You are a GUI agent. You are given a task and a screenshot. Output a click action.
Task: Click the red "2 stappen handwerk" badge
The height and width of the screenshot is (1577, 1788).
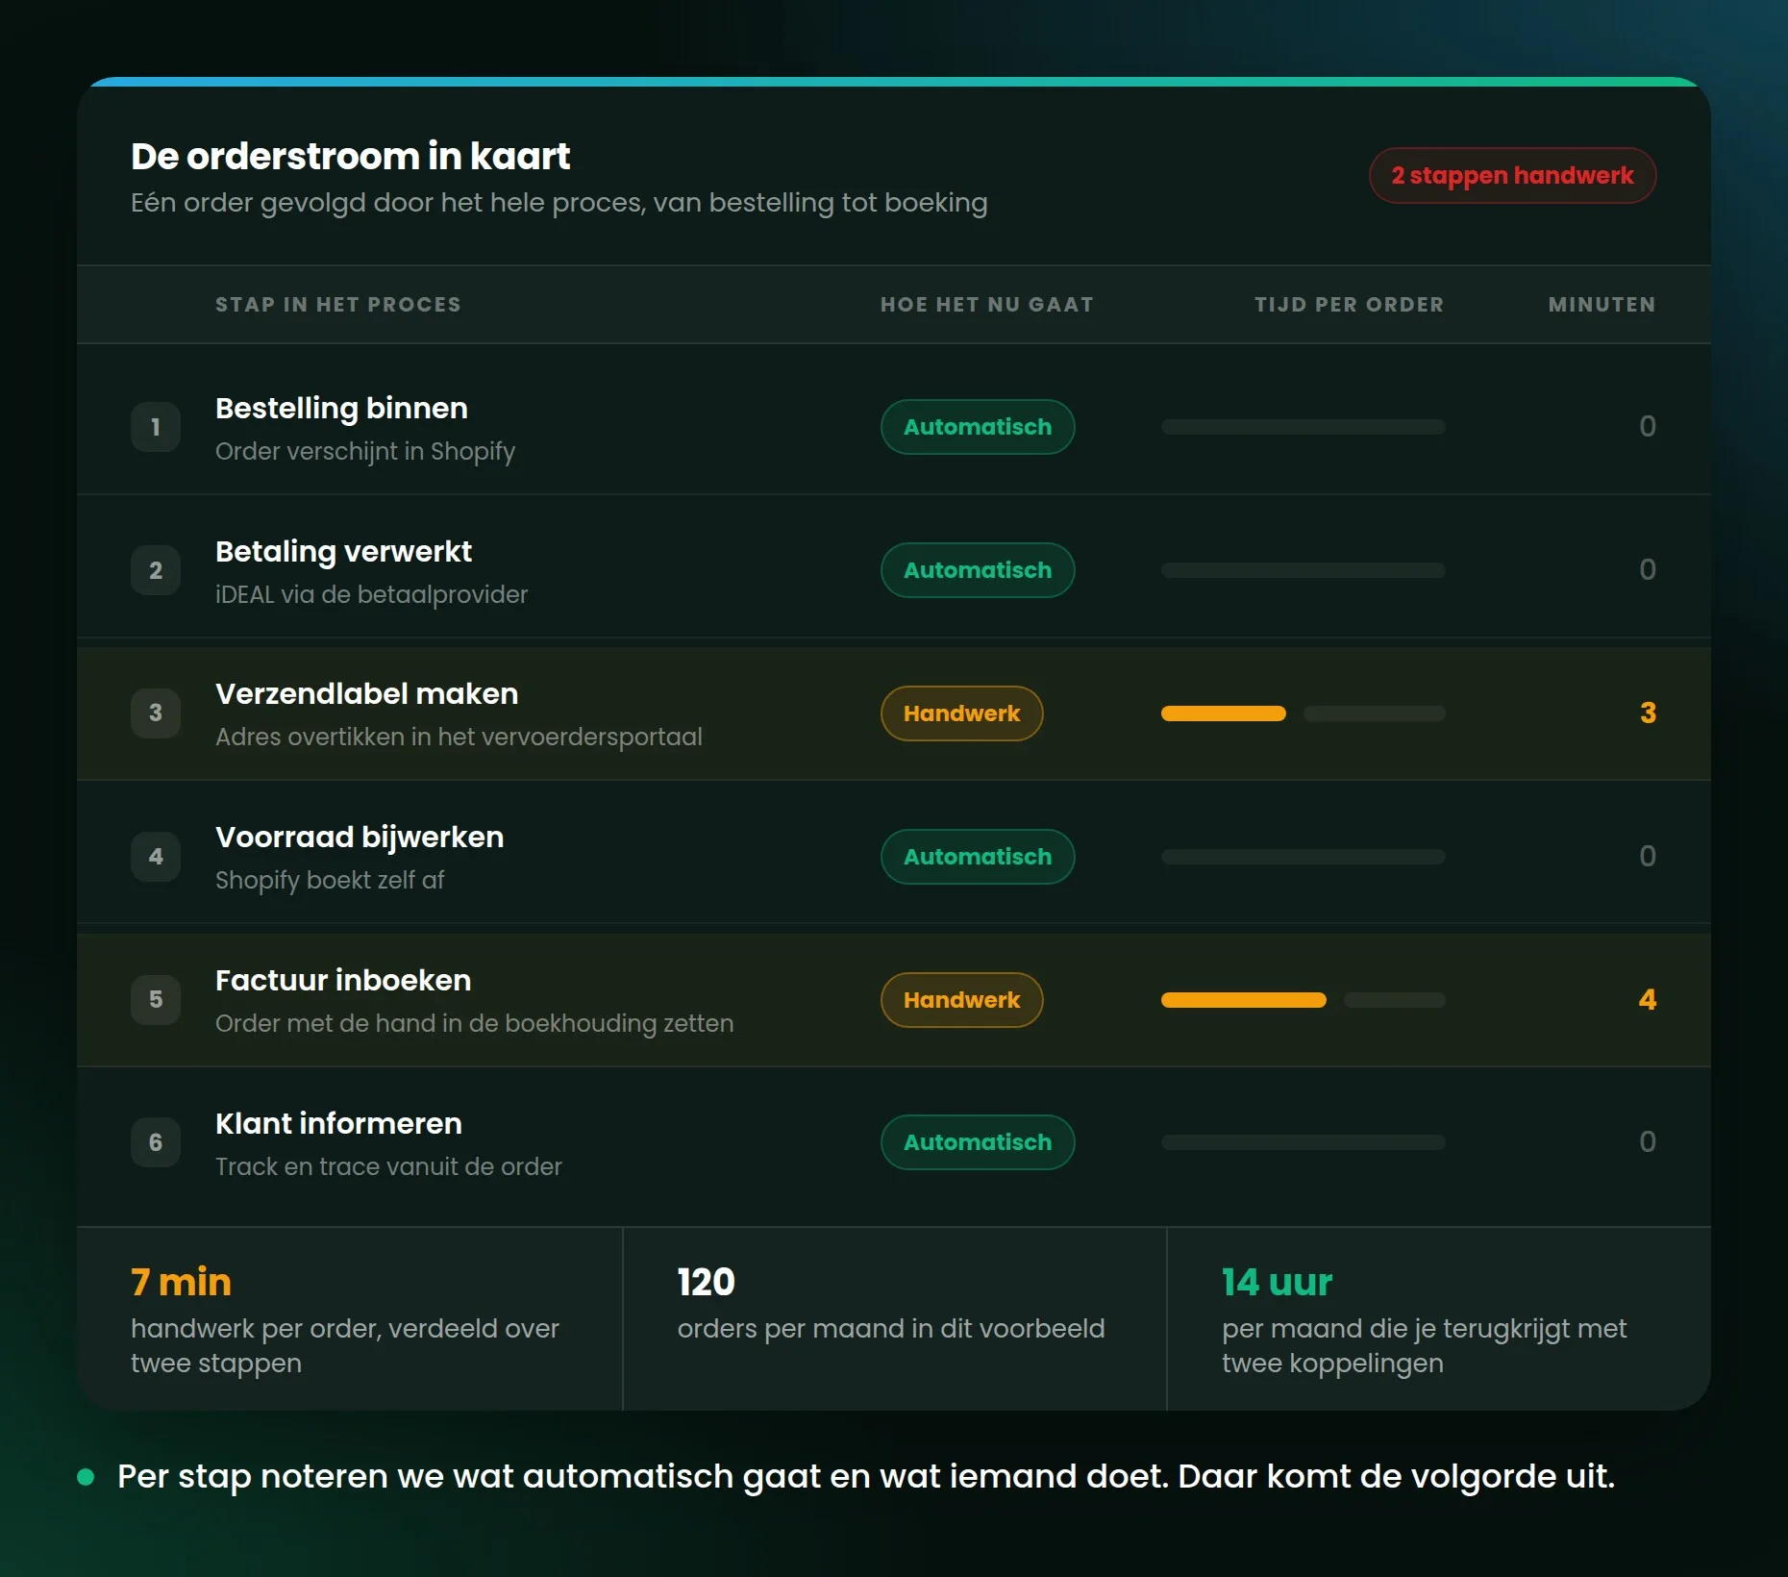1512,175
